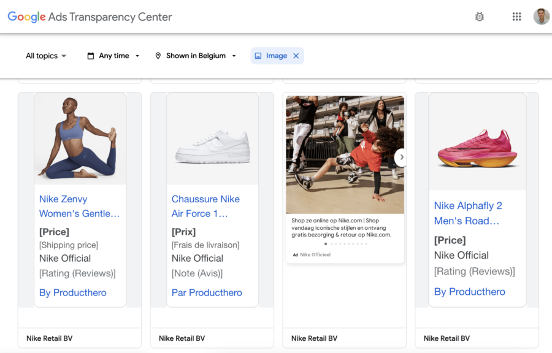This screenshot has height=353, width=552.
Task: Select the white Air Force shoe image
Action: [213, 147]
